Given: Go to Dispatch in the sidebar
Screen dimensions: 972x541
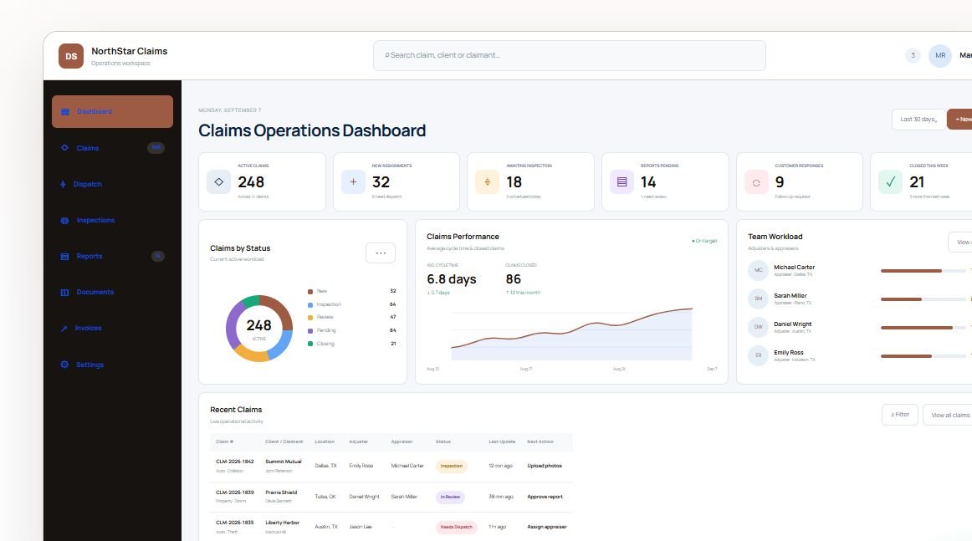Looking at the screenshot, I should pos(112,184).
